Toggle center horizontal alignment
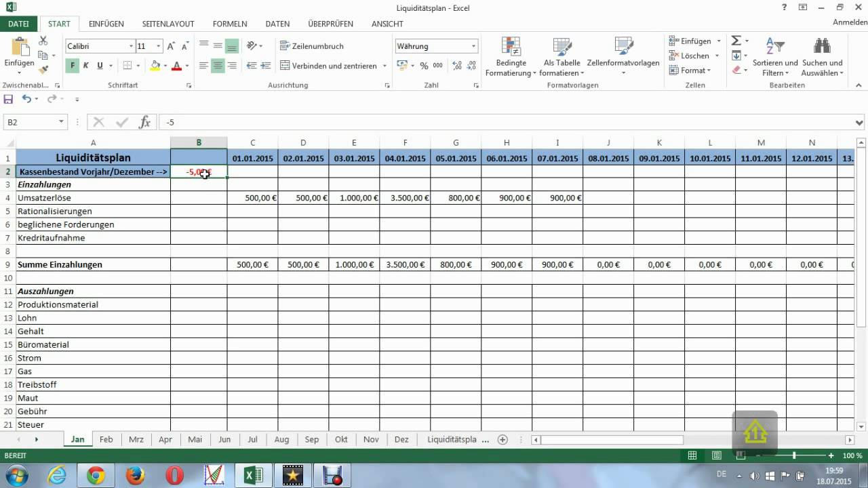868x488 pixels. pos(218,66)
